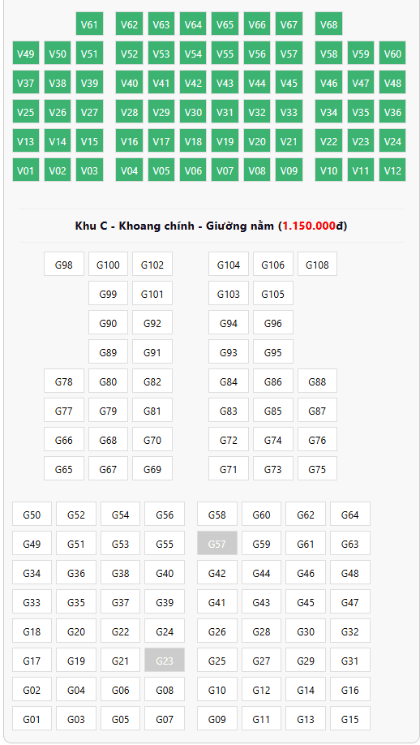Pick sleeper bed G101
The image size is (420, 745).
click(x=152, y=293)
